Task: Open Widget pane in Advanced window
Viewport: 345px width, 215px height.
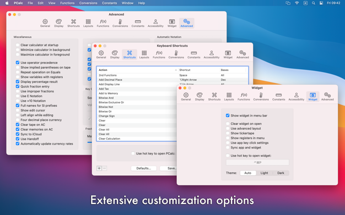Action: 172,23
